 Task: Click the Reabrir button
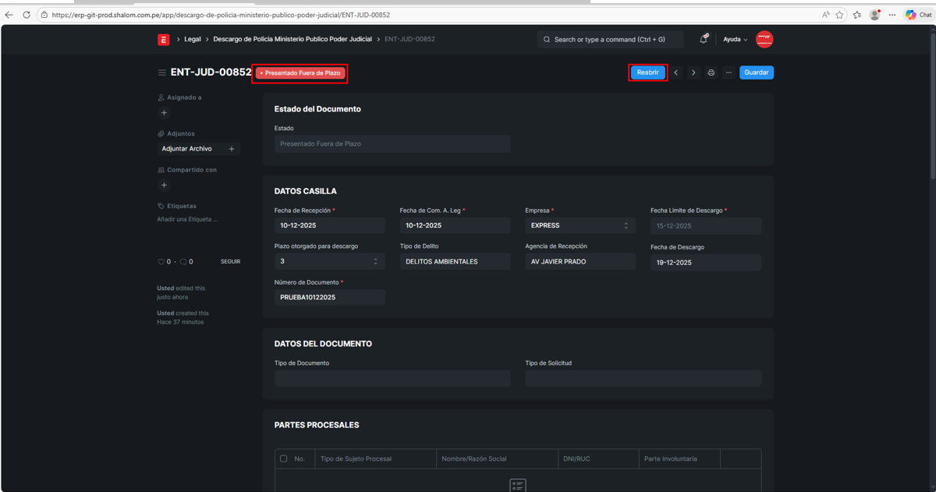point(647,73)
